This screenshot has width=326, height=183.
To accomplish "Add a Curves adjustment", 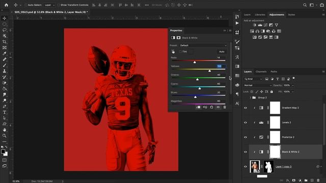I will point(265,25).
